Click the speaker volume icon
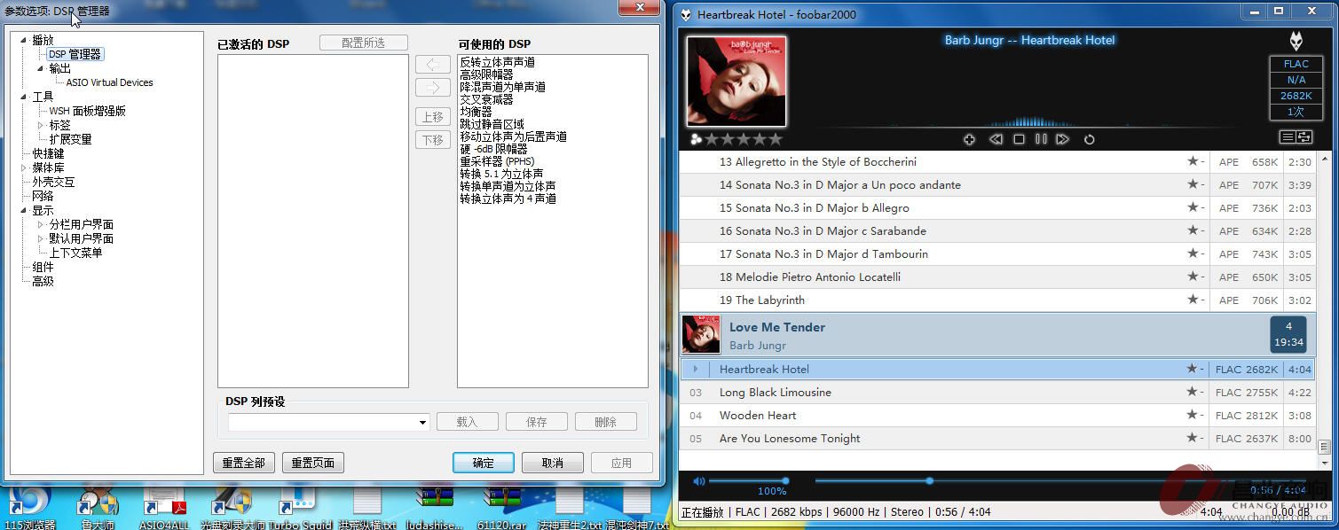This screenshot has width=1339, height=530. 699,481
